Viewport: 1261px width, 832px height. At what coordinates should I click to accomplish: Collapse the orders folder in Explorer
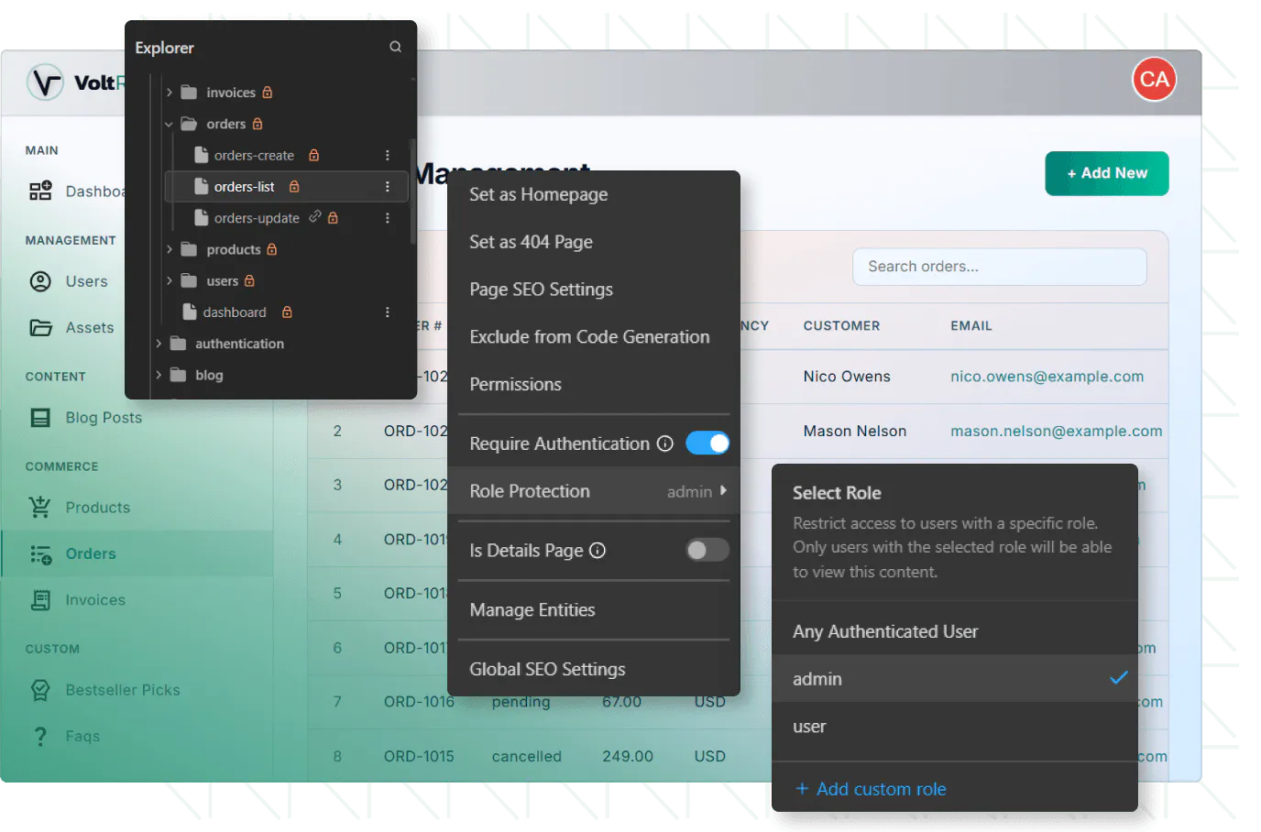click(169, 124)
